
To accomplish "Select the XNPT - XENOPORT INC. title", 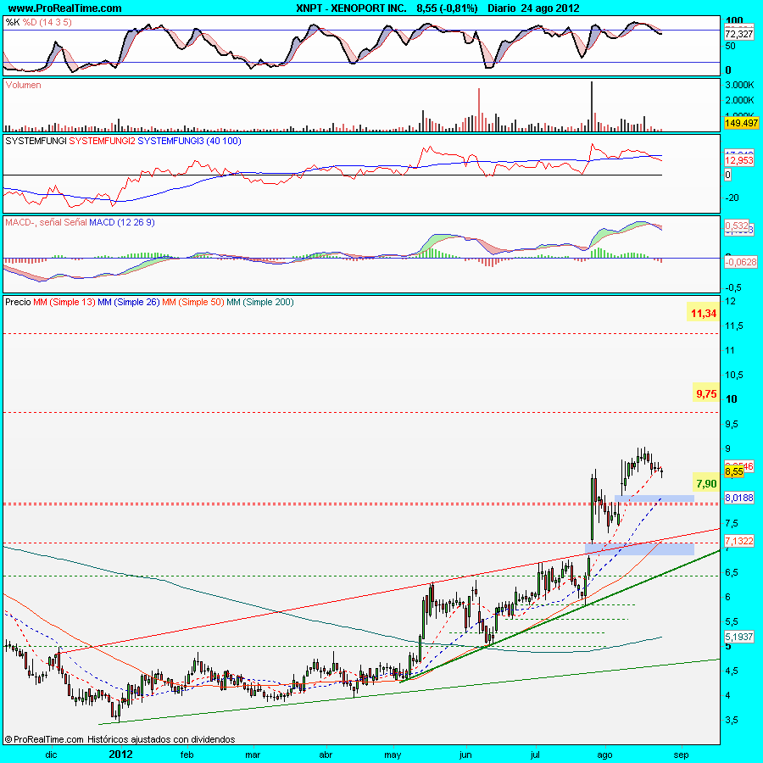I will (x=351, y=8).
